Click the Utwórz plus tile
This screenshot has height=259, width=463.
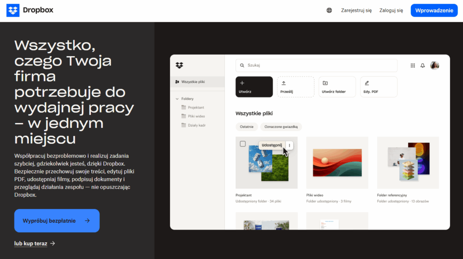(x=254, y=87)
